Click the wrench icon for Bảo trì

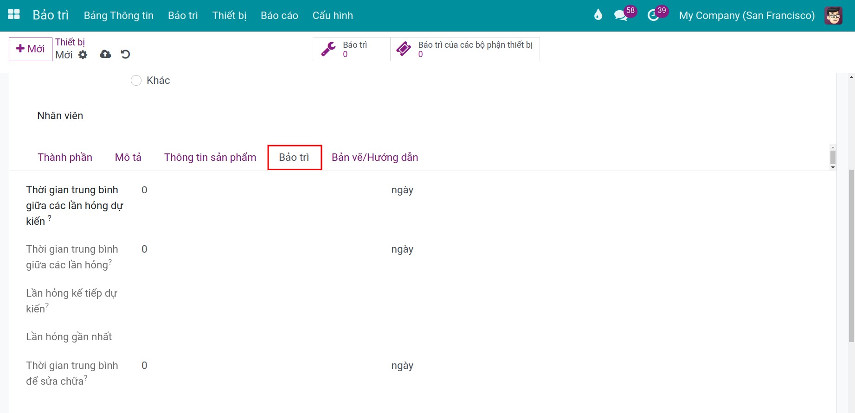tap(328, 49)
